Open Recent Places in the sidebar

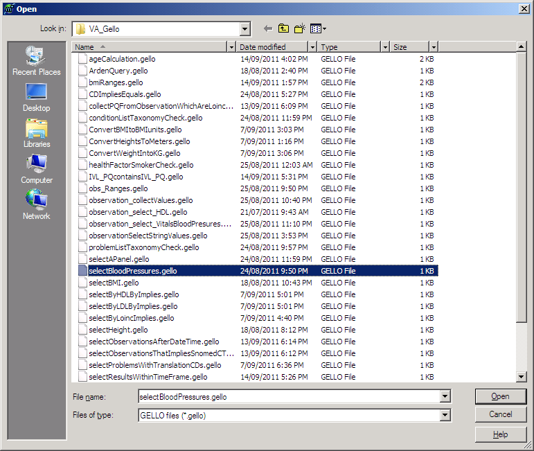(x=37, y=61)
